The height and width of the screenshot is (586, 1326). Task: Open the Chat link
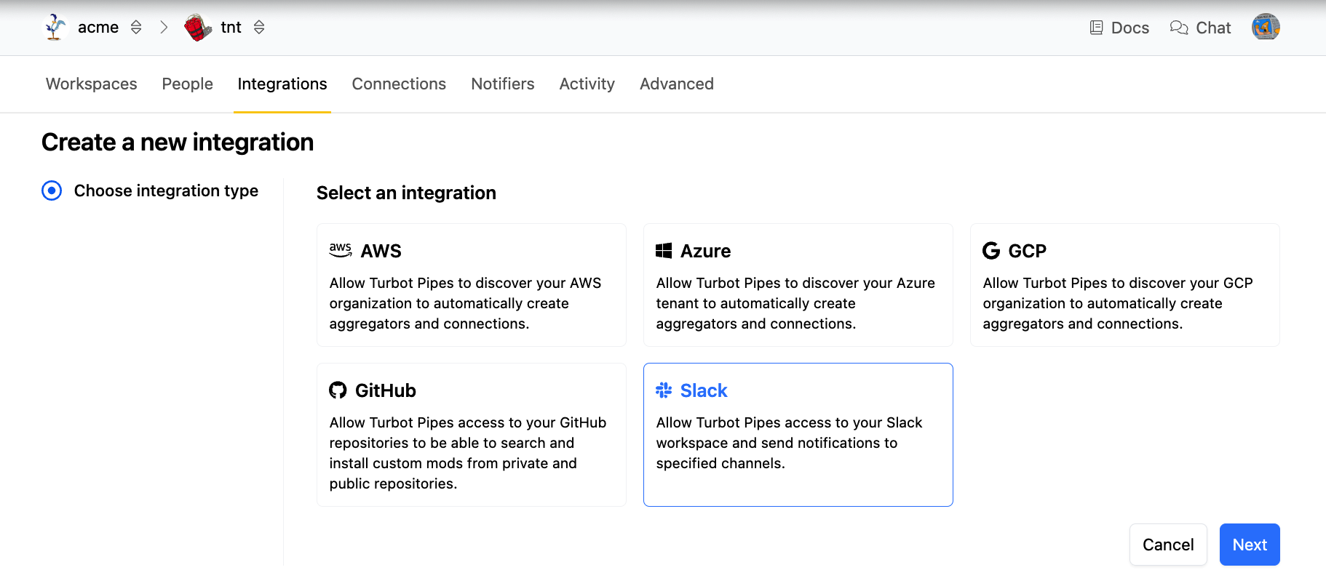point(1200,28)
